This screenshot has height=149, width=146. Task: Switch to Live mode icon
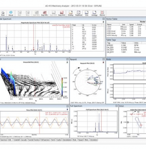[x=86, y=13]
